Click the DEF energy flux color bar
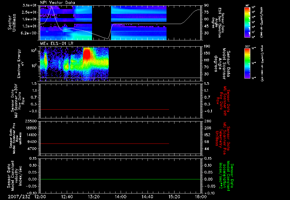This screenshot has width=290, height=200. tap(247, 63)
